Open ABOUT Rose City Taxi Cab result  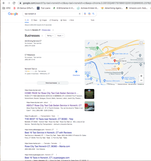(54, 105)
